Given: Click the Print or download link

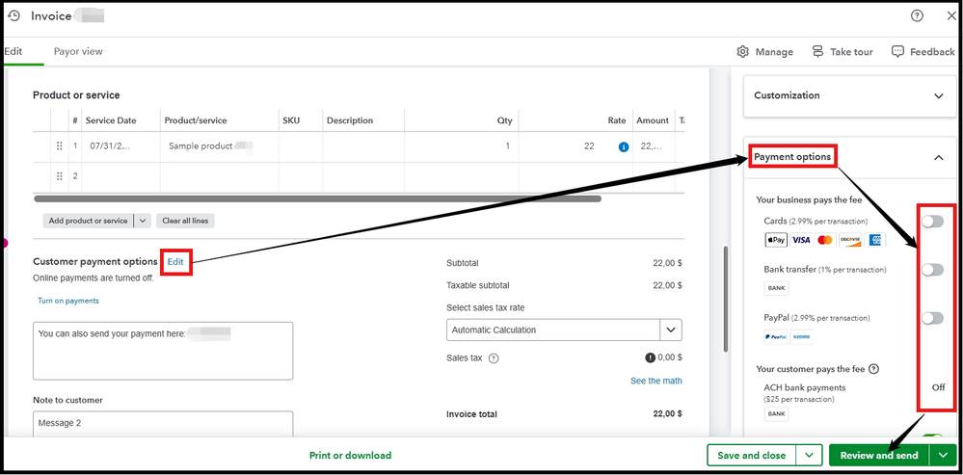Looking at the screenshot, I should [350, 456].
